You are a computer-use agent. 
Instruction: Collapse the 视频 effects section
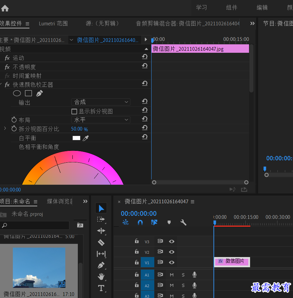point(146,49)
